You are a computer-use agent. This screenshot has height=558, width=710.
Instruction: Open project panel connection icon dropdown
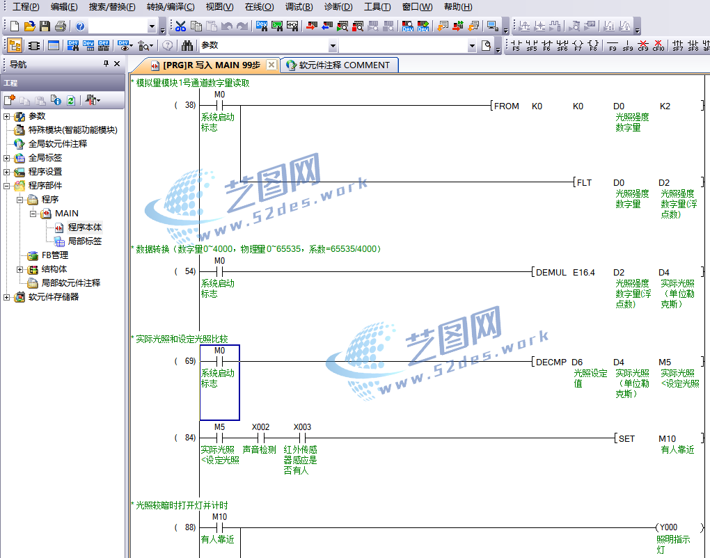pyautogui.click(x=98, y=100)
